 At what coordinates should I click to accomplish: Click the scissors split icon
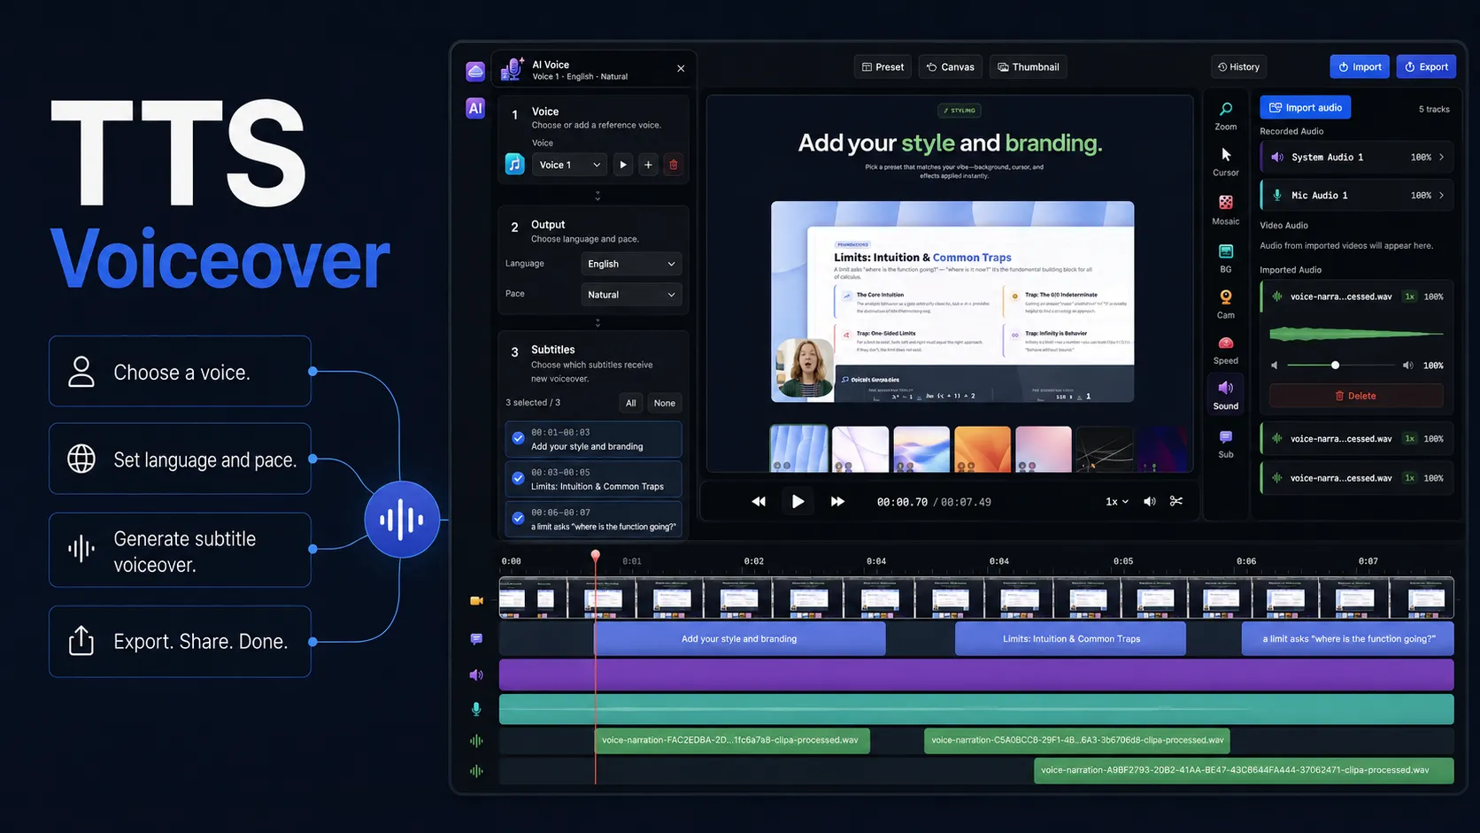(1176, 501)
